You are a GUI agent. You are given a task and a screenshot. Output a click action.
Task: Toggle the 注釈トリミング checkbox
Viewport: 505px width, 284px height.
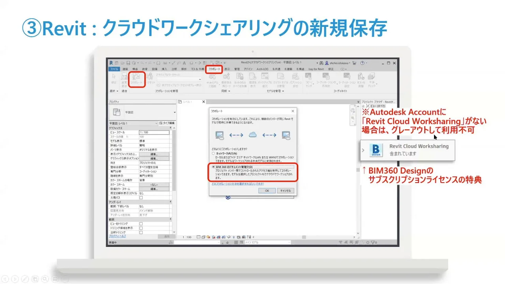pyautogui.click(x=141, y=232)
